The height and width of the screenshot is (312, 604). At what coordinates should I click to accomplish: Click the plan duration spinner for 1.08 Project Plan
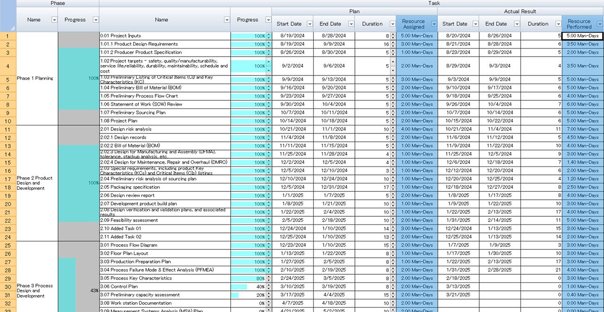(x=393, y=121)
